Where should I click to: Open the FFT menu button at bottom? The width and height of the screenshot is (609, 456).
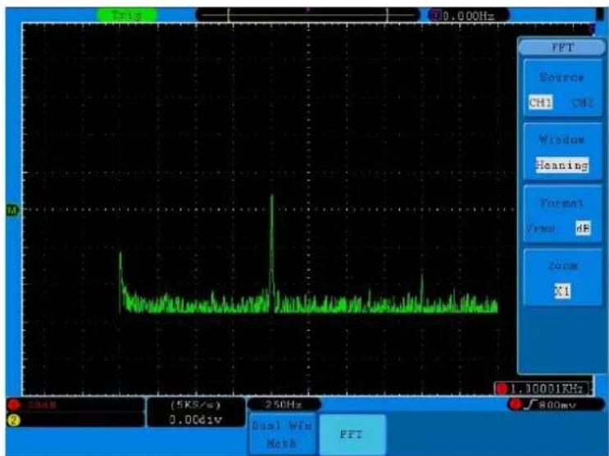352,434
